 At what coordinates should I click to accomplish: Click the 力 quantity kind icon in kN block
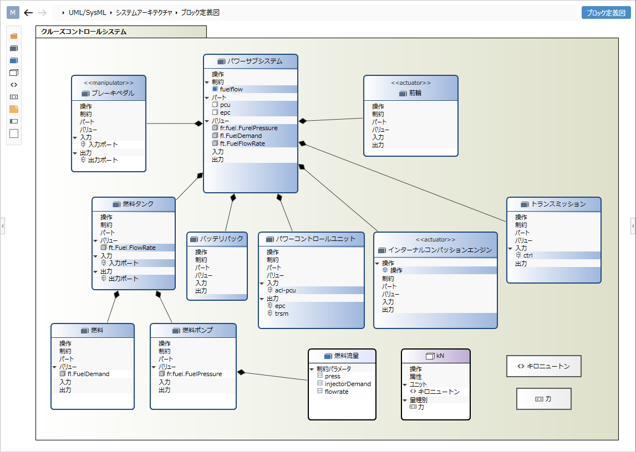coord(413,406)
